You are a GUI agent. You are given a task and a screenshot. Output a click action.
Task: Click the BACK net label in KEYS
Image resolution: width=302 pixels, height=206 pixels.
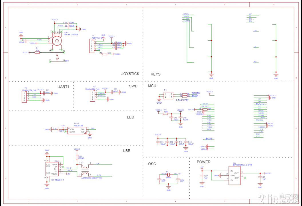tap(186, 14)
